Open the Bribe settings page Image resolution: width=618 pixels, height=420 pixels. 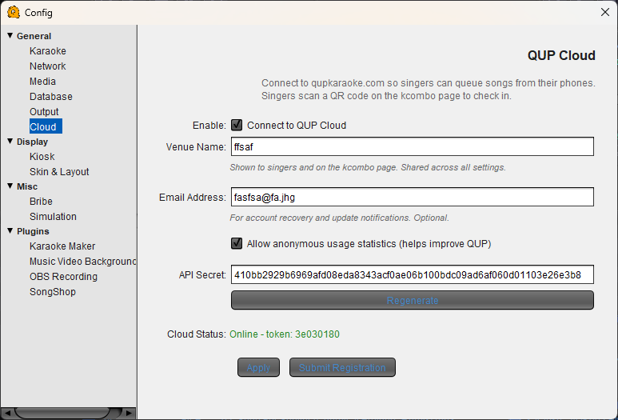pos(41,201)
